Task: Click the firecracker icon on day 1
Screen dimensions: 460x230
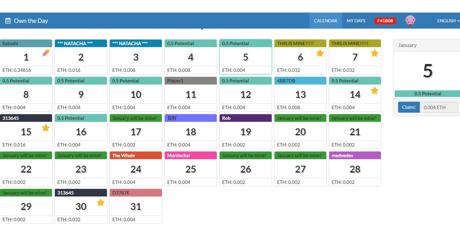Action: pos(45,53)
